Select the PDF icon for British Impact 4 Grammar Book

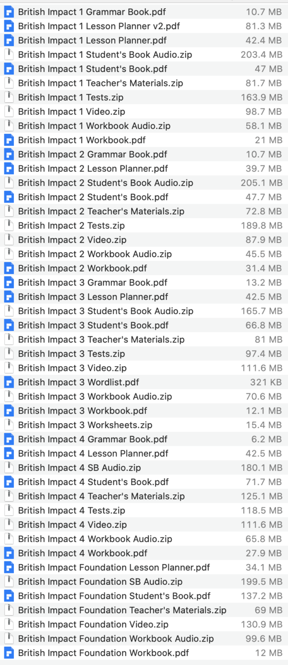10,439
